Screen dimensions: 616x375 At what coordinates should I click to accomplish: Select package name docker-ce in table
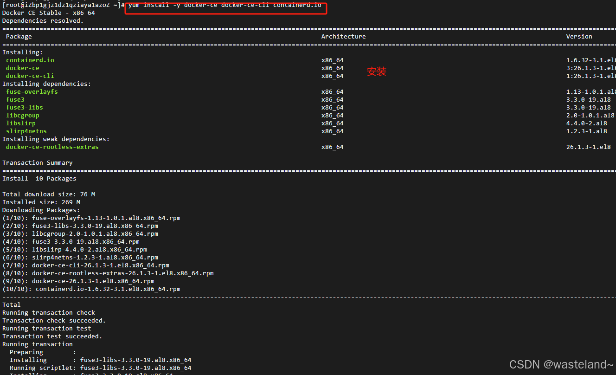(23, 68)
